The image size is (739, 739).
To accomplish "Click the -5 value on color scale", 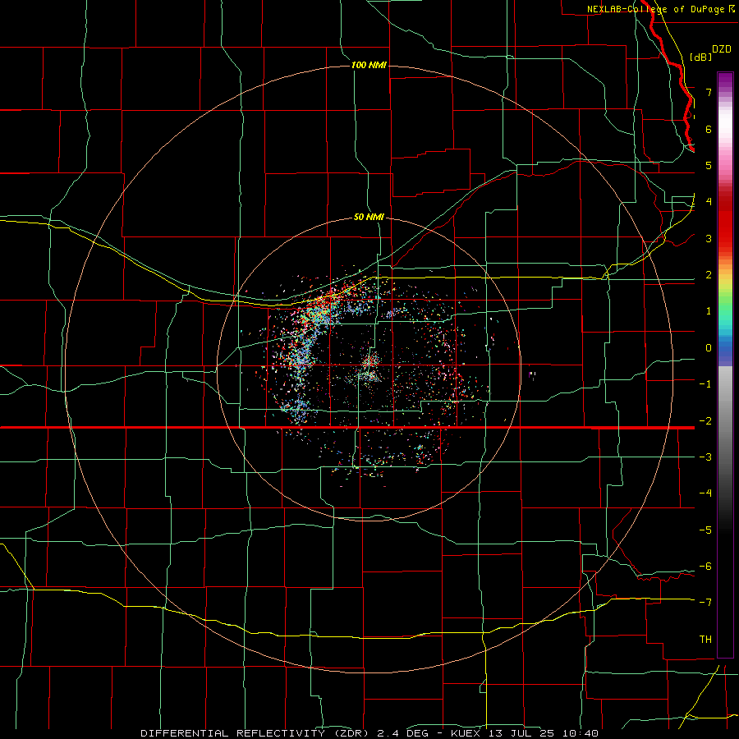I will pyautogui.click(x=705, y=530).
